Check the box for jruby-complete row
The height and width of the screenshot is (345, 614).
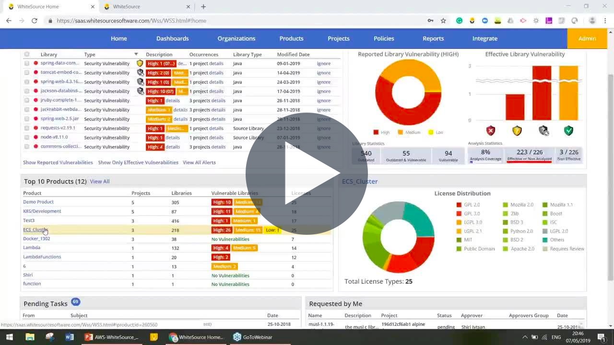click(x=27, y=101)
